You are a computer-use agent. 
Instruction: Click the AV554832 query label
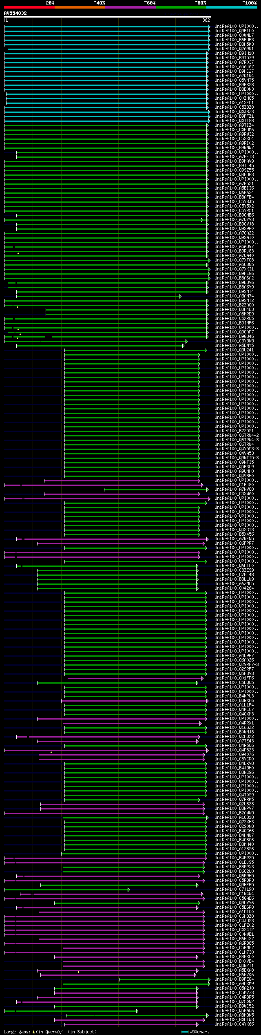pos(15,13)
